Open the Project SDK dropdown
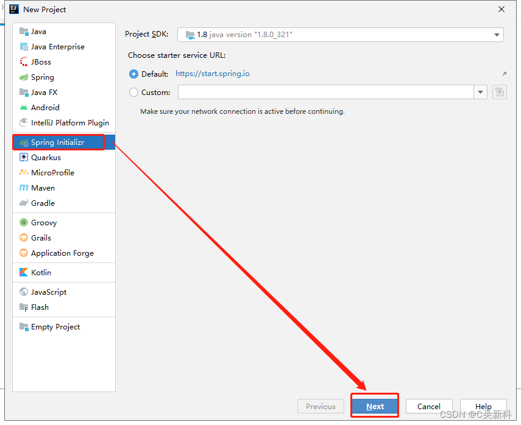Image resolution: width=521 pixels, height=425 pixels. (x=341, y=35)
